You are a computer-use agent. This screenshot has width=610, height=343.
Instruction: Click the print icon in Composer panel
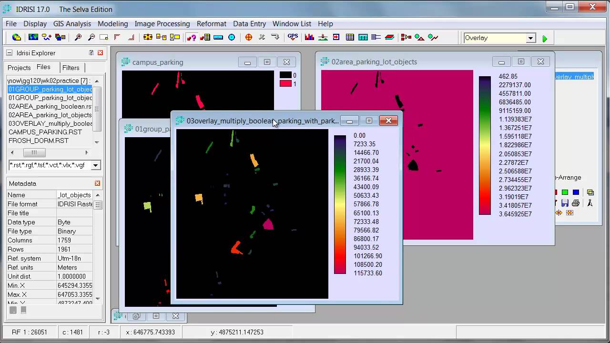[x=575, y=203]
